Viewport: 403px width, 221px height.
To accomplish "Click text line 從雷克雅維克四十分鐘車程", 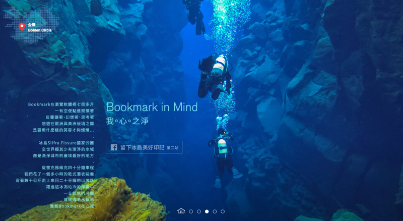I will (68, 168).
